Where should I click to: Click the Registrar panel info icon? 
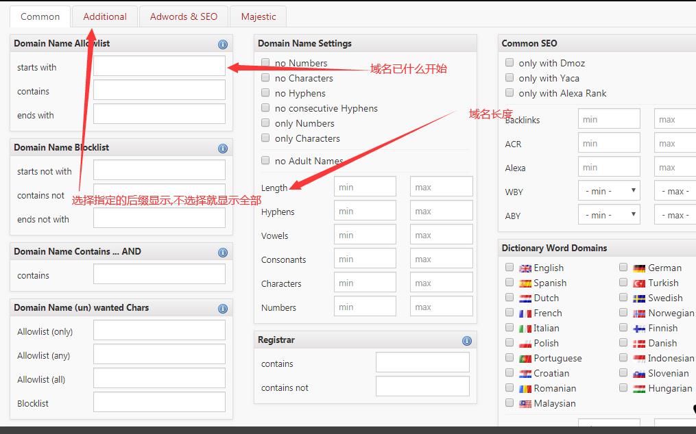466,341
